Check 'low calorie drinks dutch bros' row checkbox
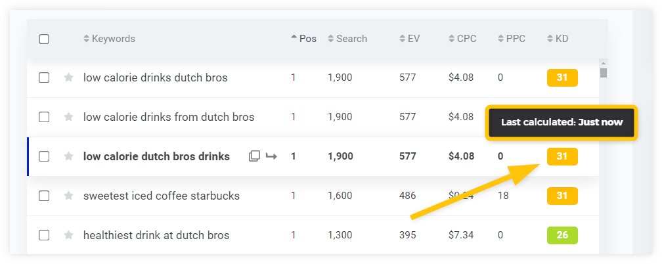 click(44, 77)
